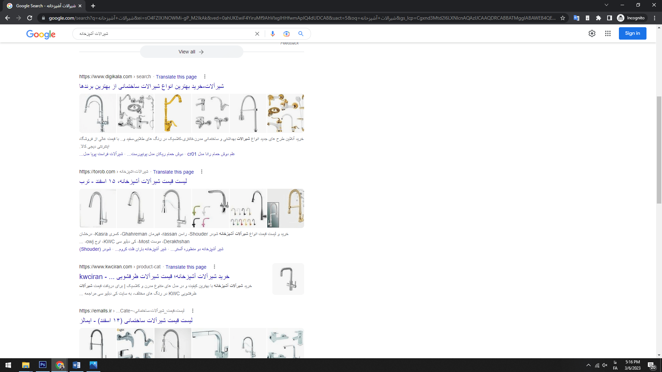Open Chrome's three-dot menu

pos(654,18)
